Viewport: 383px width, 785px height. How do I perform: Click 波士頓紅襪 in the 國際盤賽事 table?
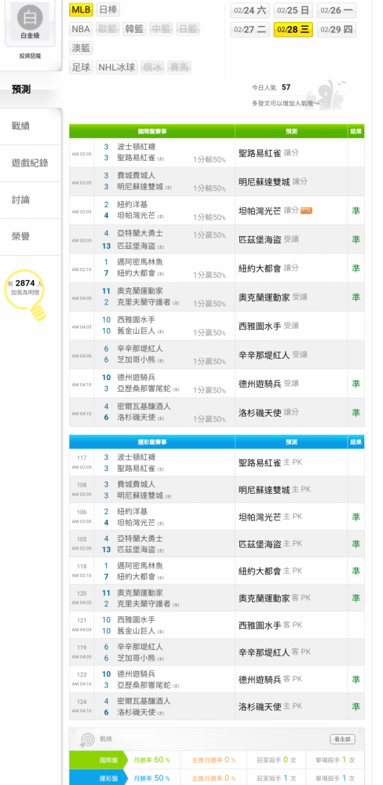[x=137, y=147]
